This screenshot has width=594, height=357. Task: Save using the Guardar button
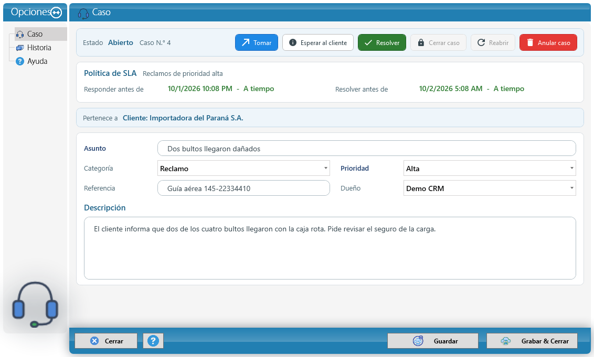click(x=432, y=341)
